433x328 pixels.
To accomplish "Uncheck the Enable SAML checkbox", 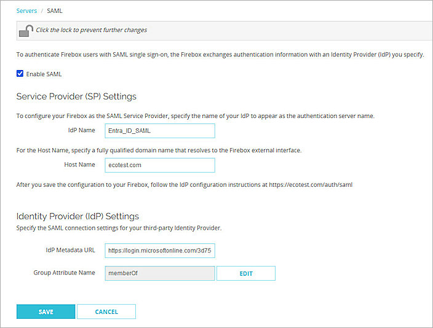I will coord(20,74).
